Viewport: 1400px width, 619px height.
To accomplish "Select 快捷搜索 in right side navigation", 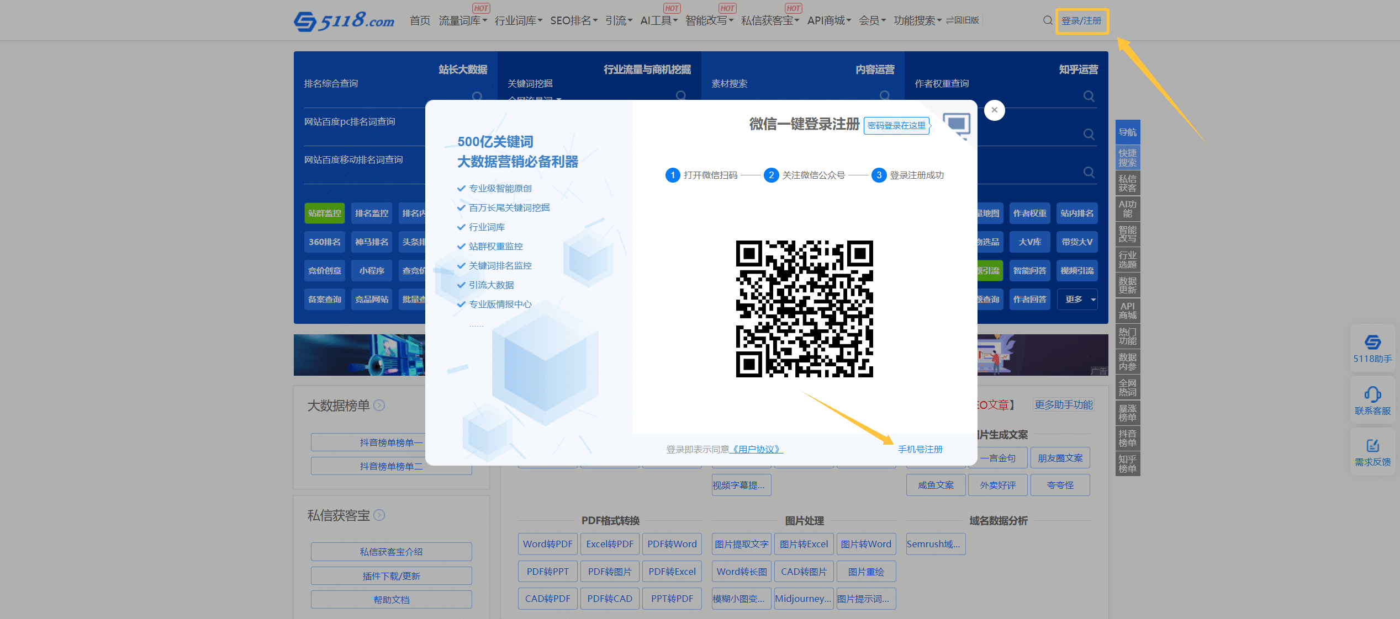I will coord(1127,158).
